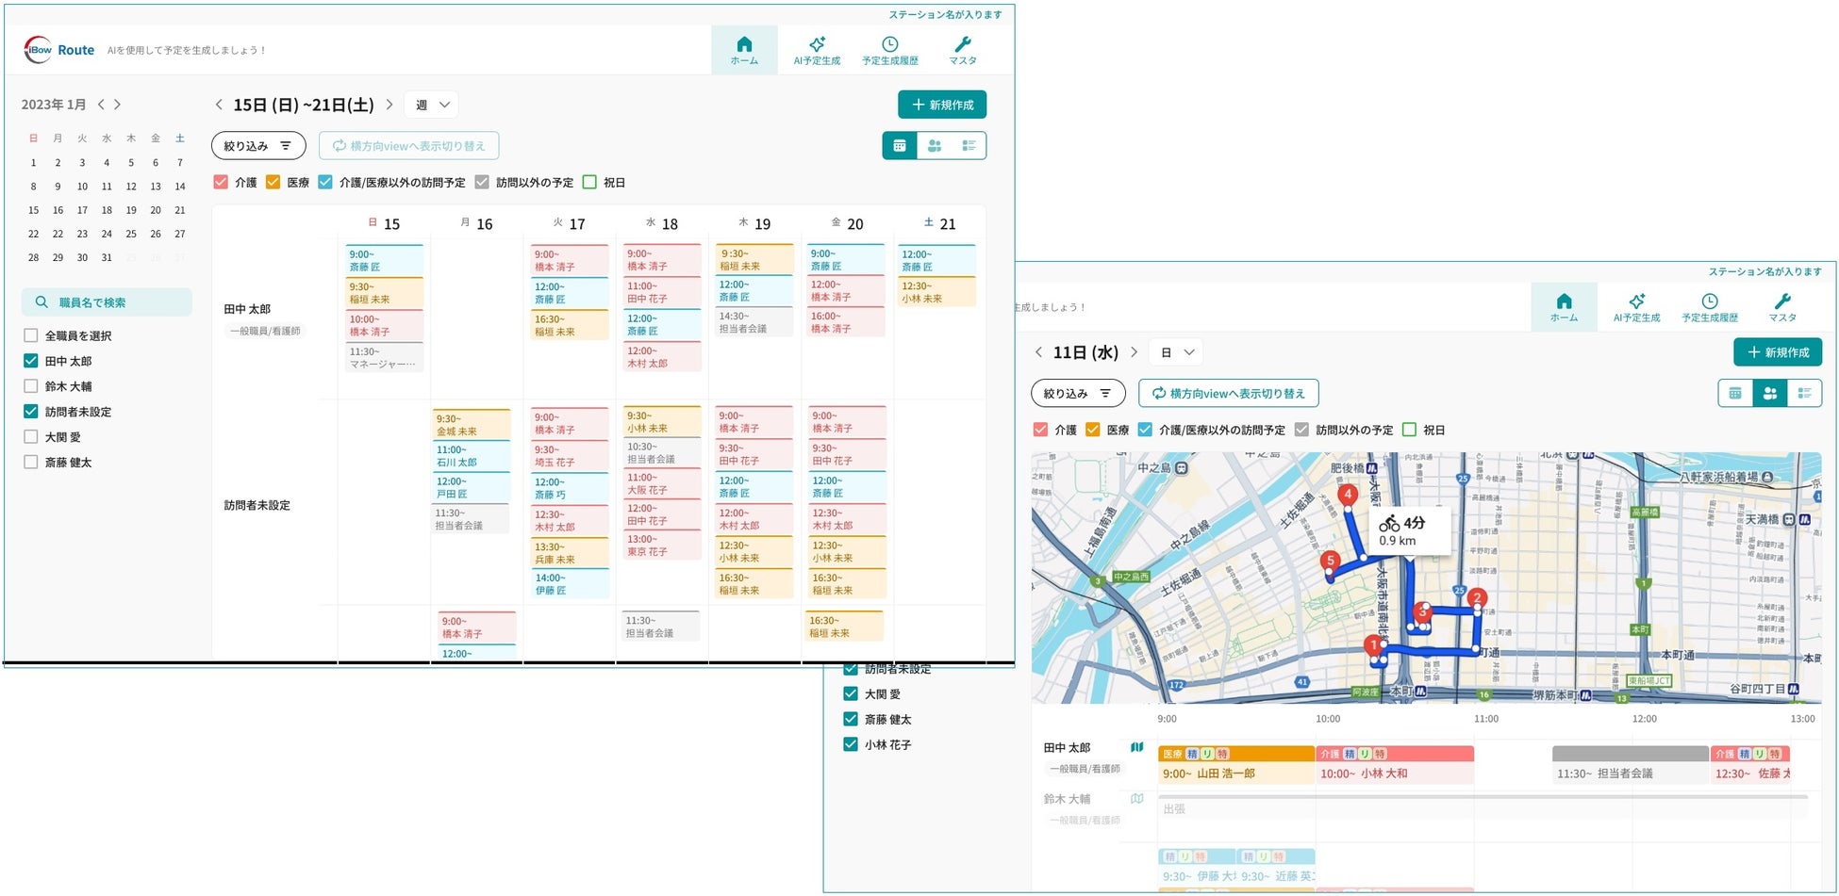The height and width of the screenshot is (896, 1839).
Task: Click map marker 1
Action: (x=1374, y=646)
